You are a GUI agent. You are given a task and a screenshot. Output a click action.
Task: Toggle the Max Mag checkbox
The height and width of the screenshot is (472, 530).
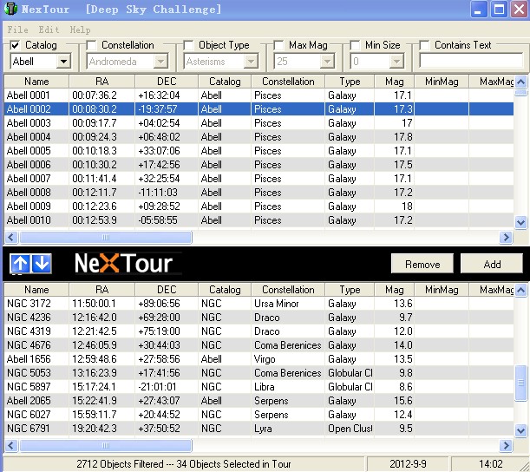click(278, 45)
